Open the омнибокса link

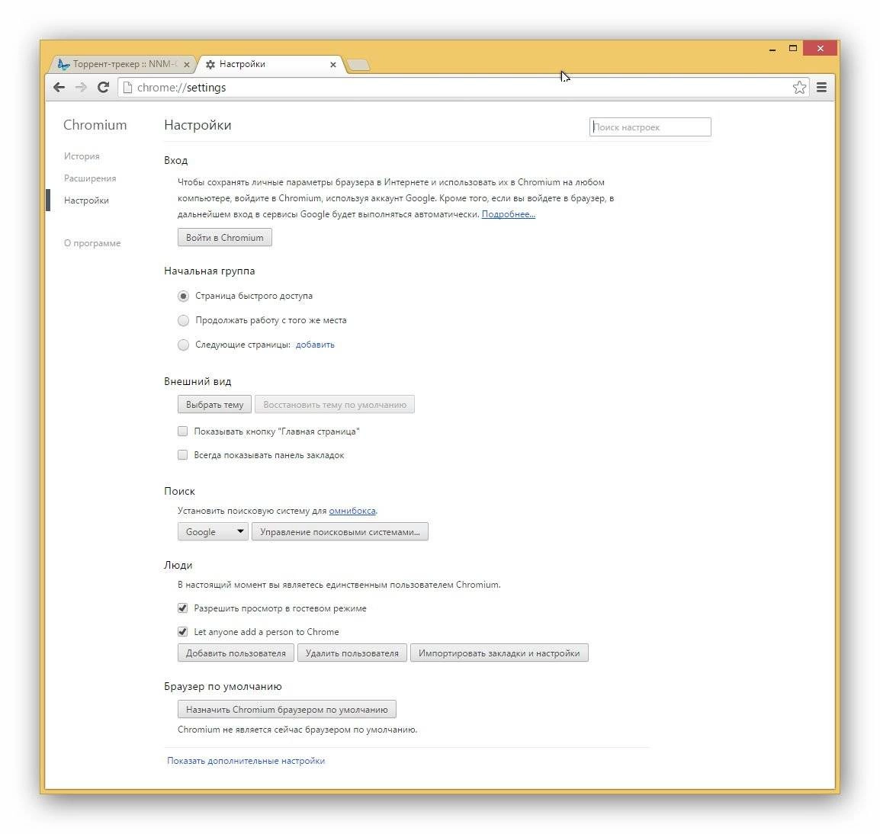pyautogui.click(x=352, y=511)
